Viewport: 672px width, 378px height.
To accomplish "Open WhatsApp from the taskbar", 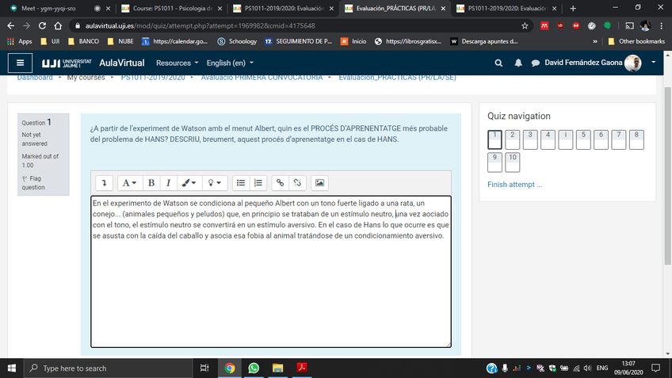I will pos(254,368).
